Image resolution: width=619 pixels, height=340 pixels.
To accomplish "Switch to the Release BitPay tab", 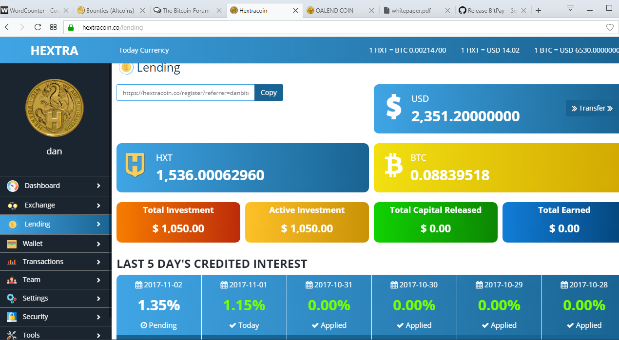I will (493, 10).
